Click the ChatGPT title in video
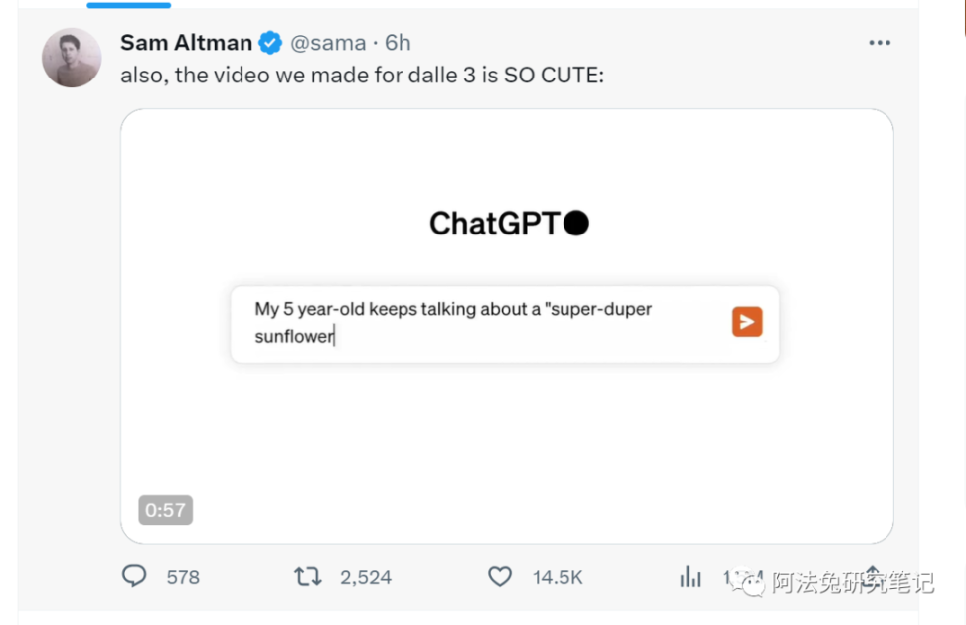Image resolution: width=966 pixels, height=625 pixels. pos(495,224)
